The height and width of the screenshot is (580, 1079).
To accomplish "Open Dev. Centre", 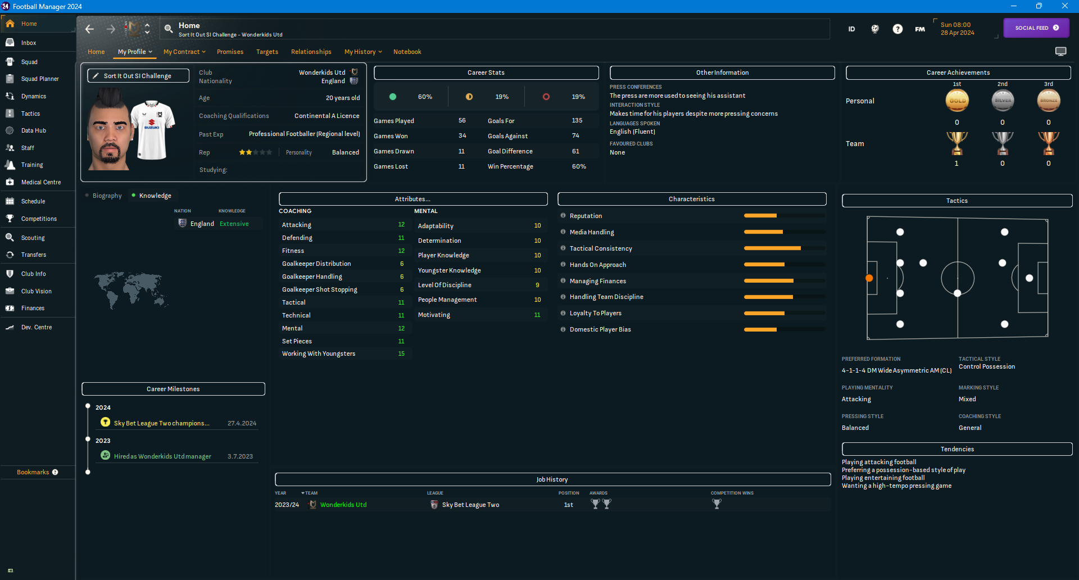I will [x=37, y=327].
